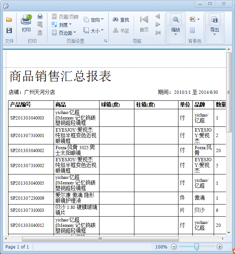Open the 页边距 margins dropdown
Image resolution: width=235 pixels, height=254 pixels.
pos(64,33)
